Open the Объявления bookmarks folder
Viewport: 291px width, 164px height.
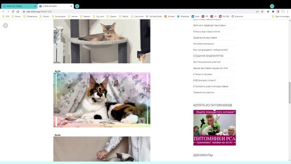click(x=30, y=16)
